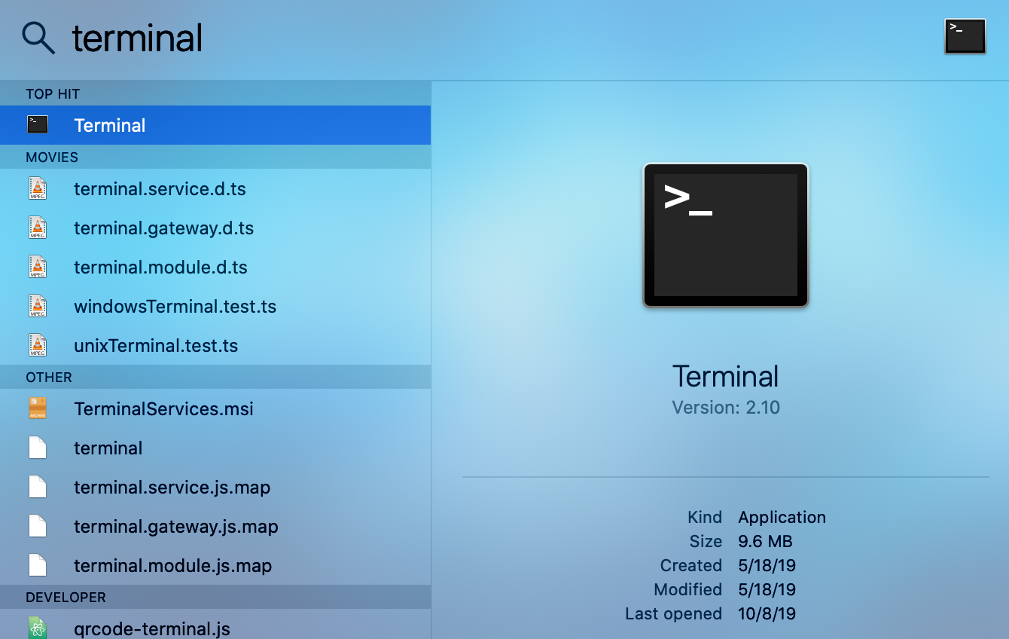This screenshot has height=639, width=1009.
Task: Click document icon beside terminal.gateway.js.map
Action: [x=38, y=526]
